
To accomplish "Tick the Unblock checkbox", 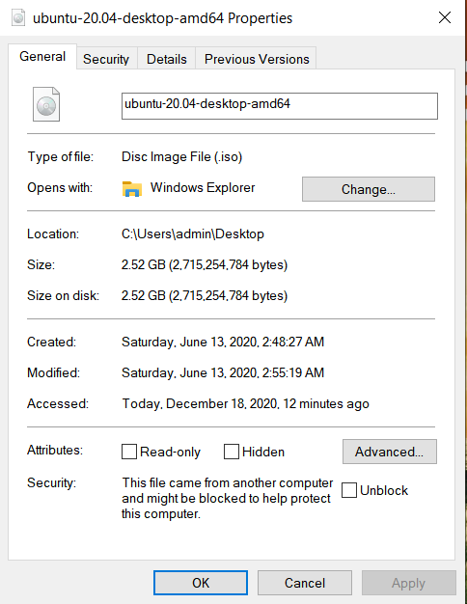I will (349, 490).
